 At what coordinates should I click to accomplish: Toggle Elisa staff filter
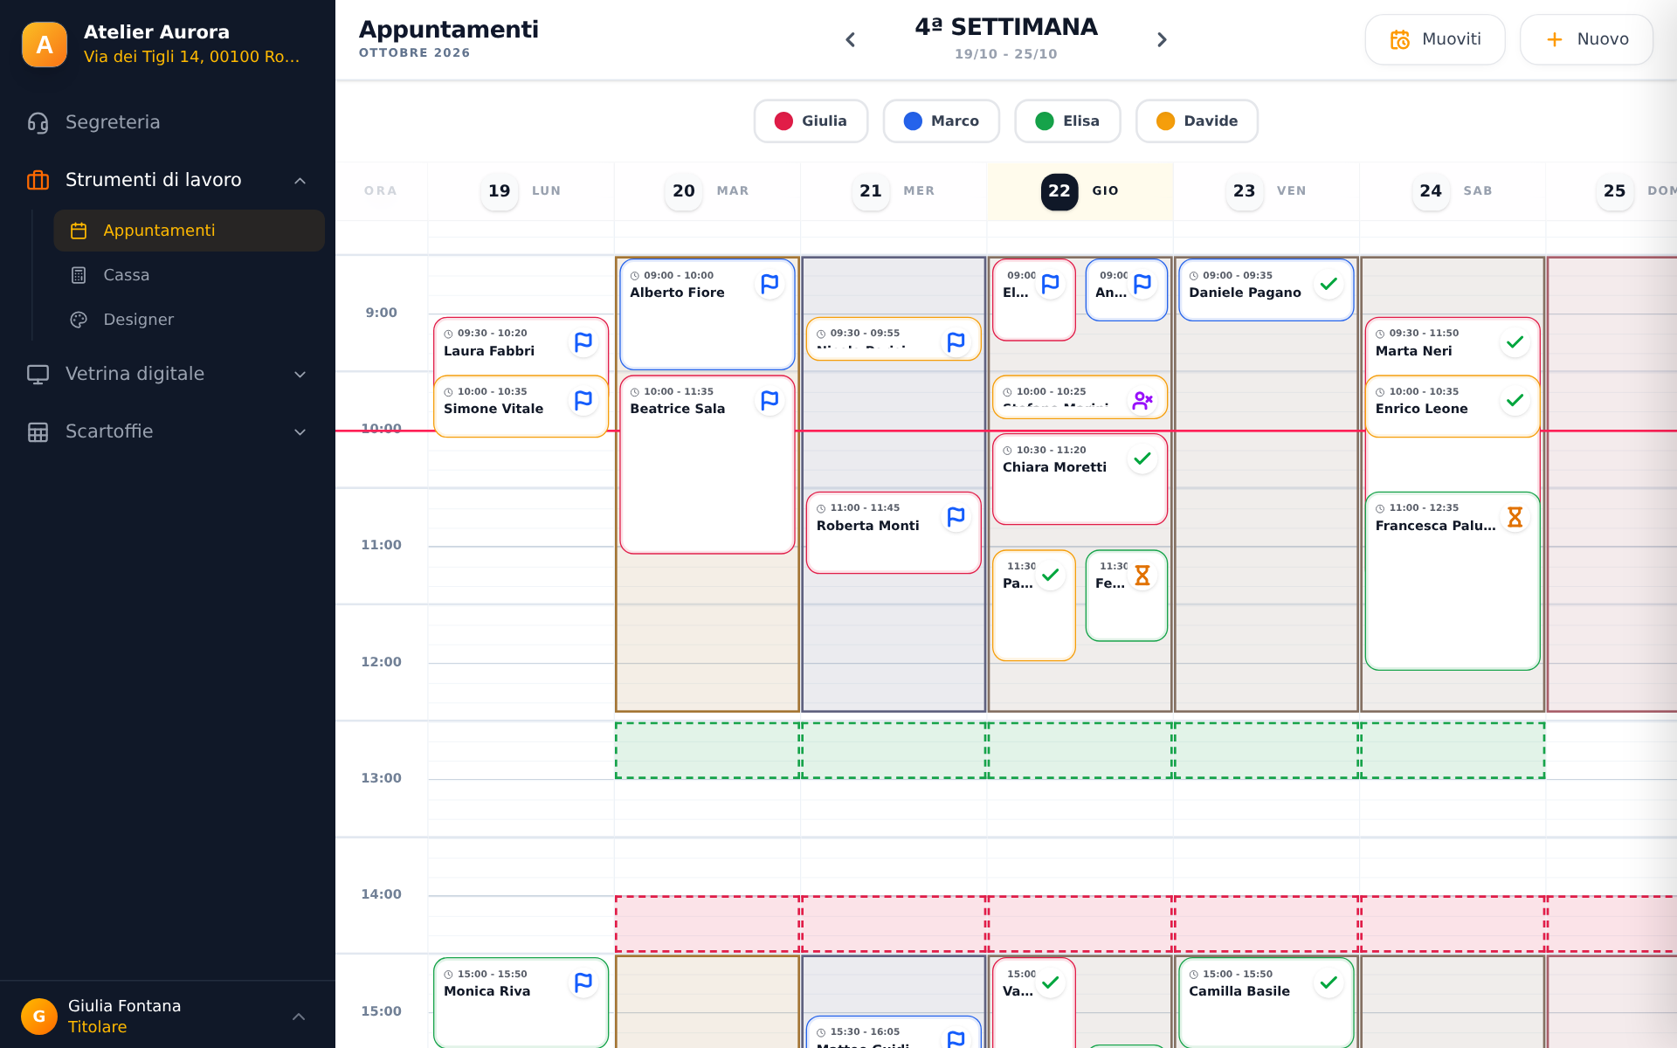coord(1067,121)
